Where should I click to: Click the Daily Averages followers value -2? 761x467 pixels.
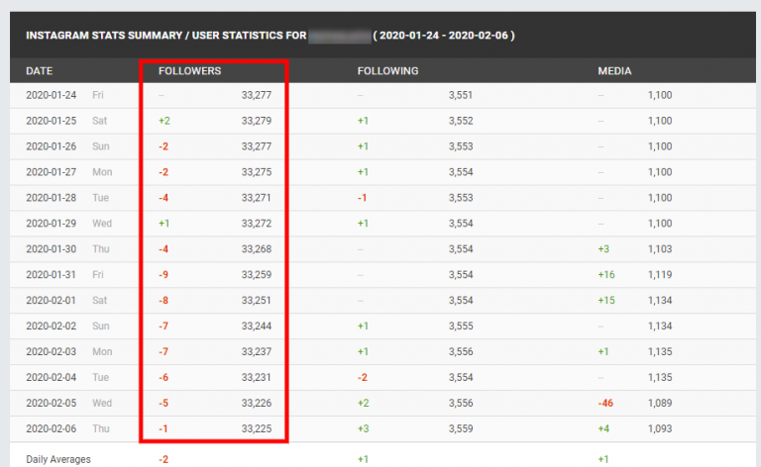(x=163, y=459)
